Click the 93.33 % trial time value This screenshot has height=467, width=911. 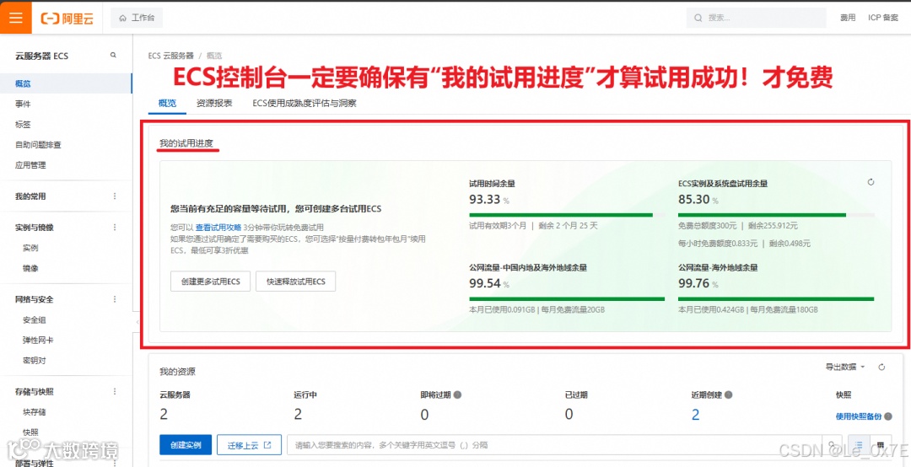coord(489,200)
